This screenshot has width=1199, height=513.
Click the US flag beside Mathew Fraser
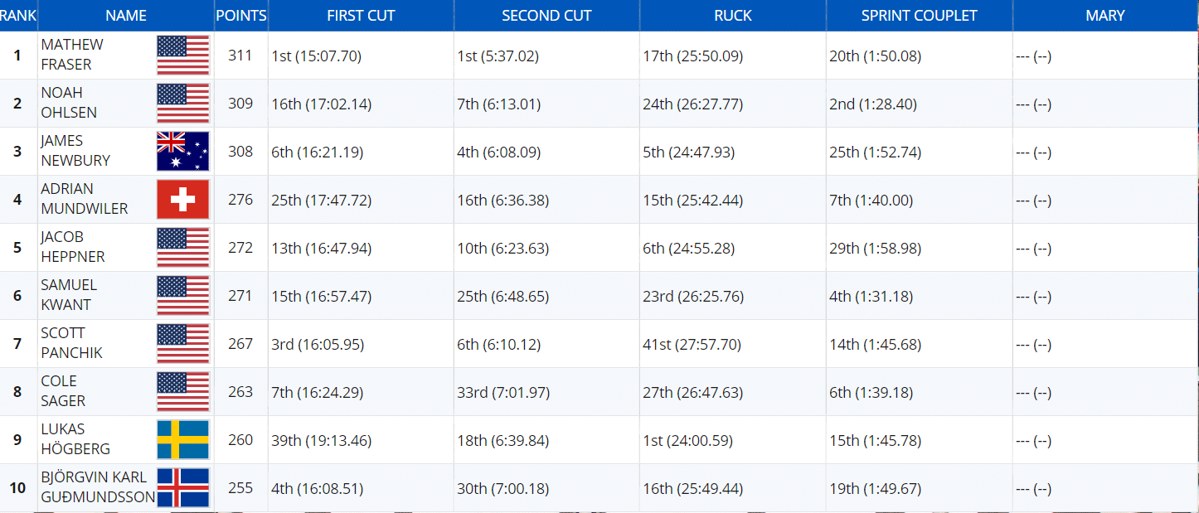pos(182,56)
